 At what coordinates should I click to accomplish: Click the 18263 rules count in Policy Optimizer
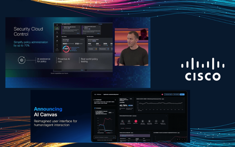[x=65, y=44]
